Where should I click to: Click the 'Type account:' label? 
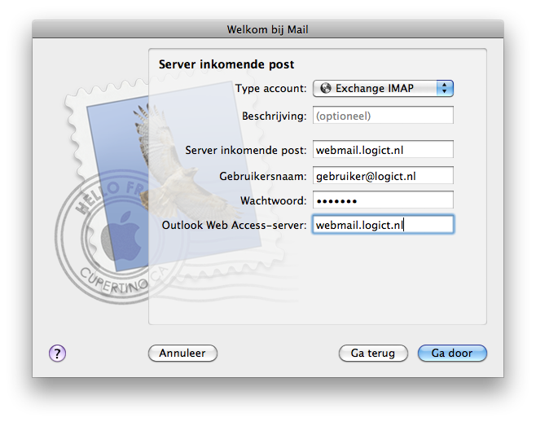click(270, 89)
